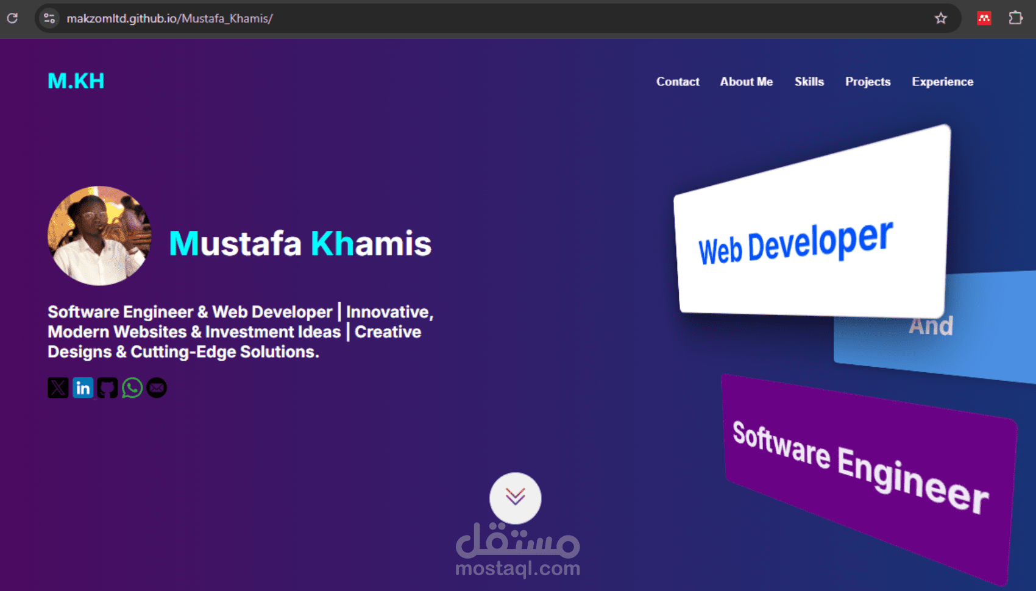Click the scroll-down chevron button
The height and width of the screenshot is (591, 1036).
(516, 498)
